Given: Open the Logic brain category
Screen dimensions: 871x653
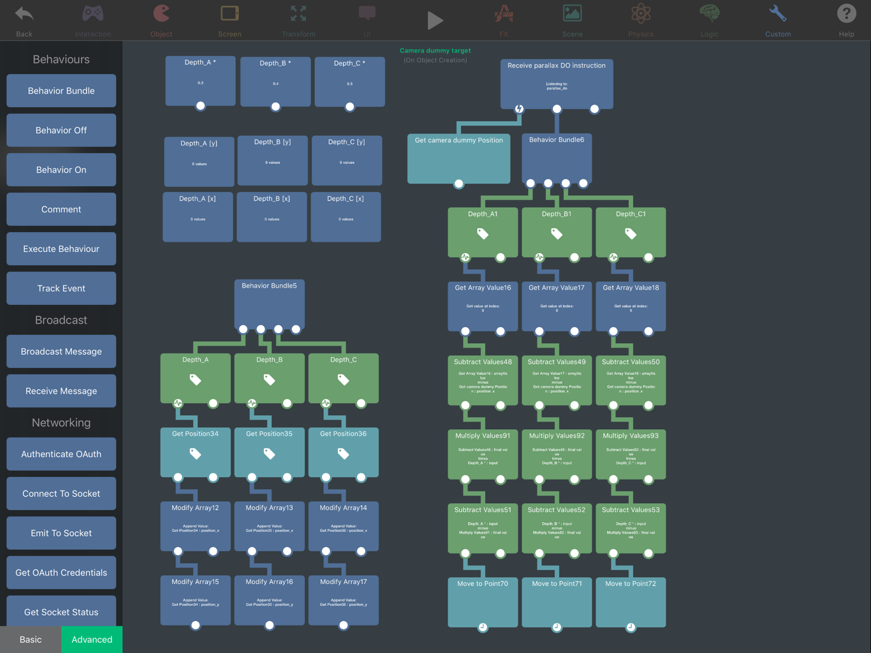Looking at the screenshot, I should [709, 14].
